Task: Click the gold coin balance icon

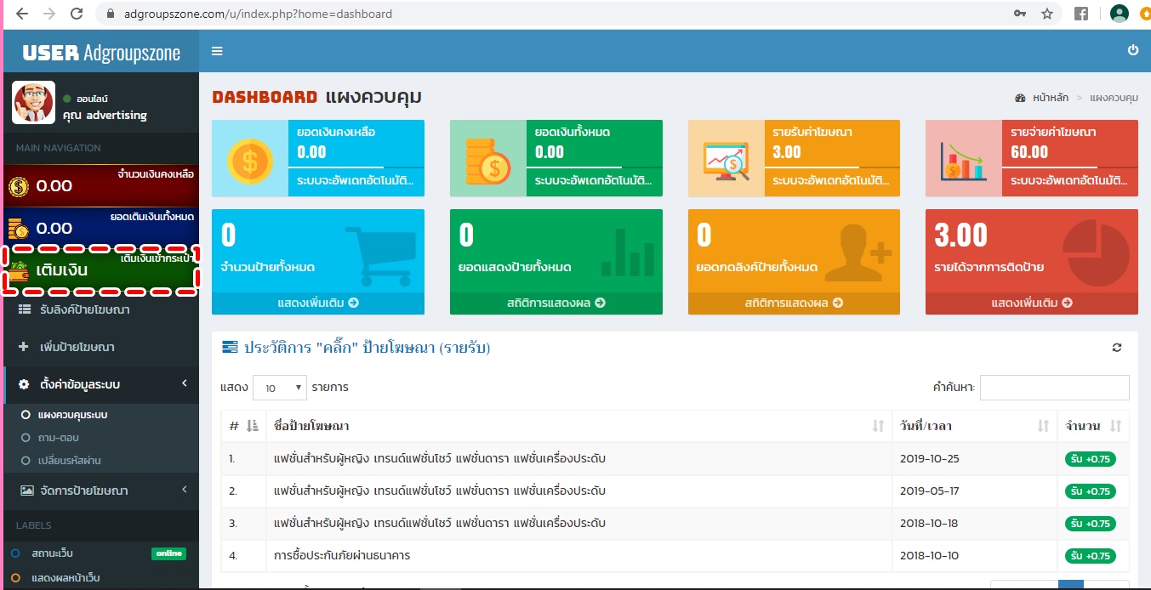Action: point(20,186)
